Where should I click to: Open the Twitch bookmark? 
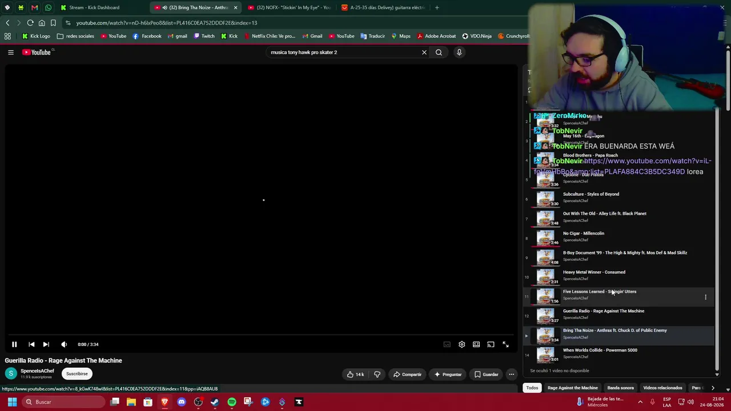204,36
